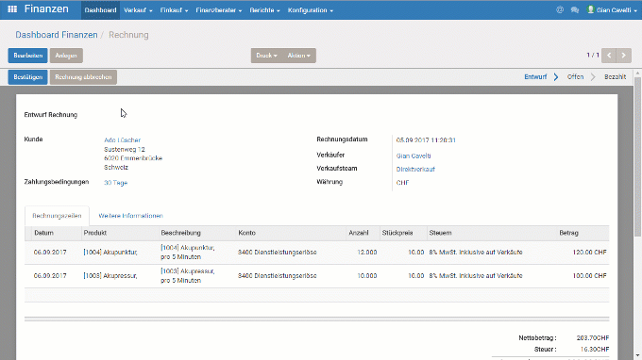Expand the Finanzberater menu
The width and height of the screenshot is (642, 360).
click(219, 10)
